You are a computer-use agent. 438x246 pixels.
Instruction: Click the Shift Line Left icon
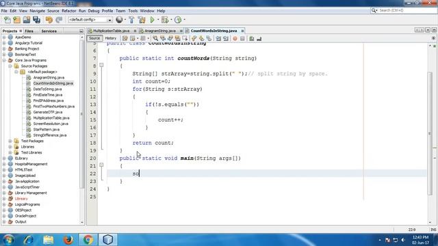tap(218, 38)
